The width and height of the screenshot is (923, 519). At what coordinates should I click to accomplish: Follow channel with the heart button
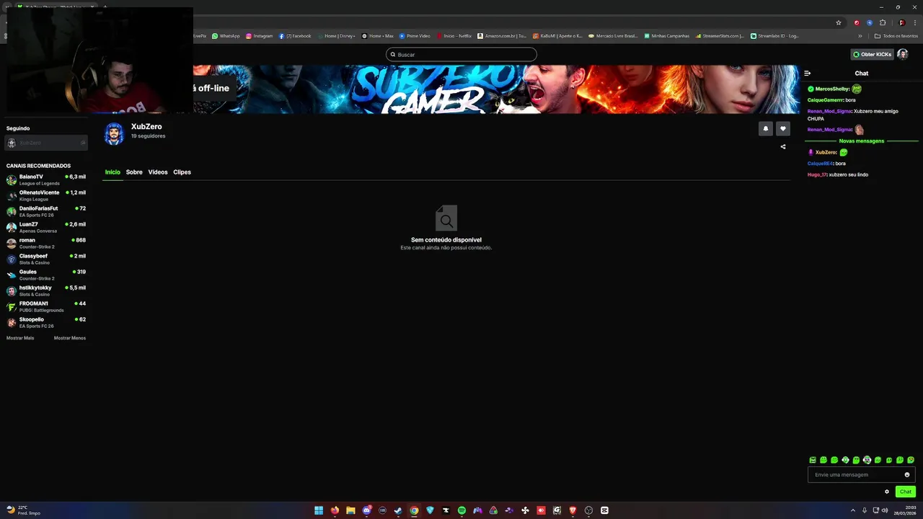783,128
